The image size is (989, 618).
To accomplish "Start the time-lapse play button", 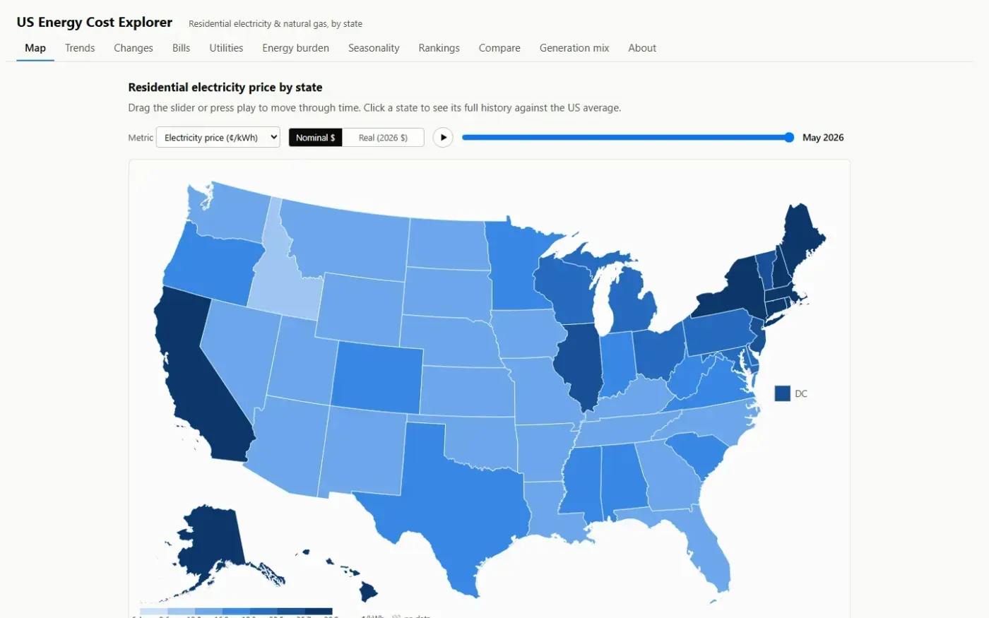I will [443, 137].
